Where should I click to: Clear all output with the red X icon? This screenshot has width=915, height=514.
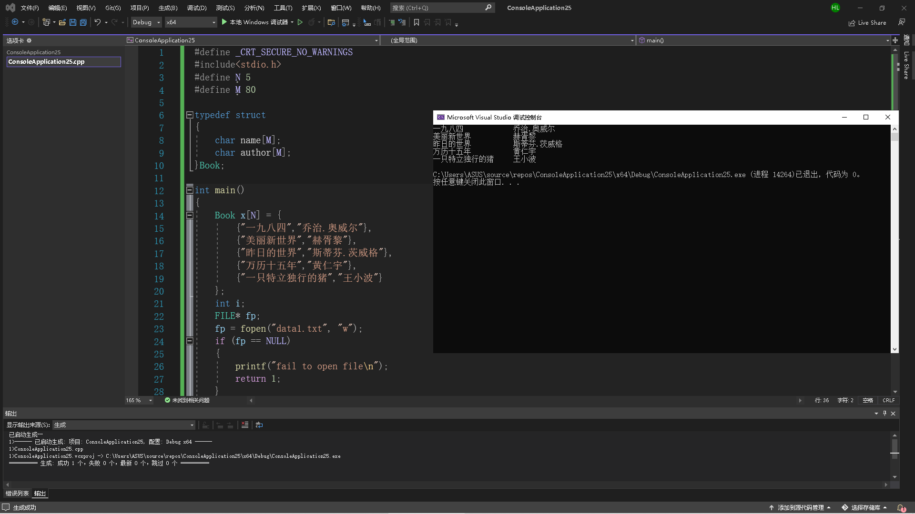point(245,425)
